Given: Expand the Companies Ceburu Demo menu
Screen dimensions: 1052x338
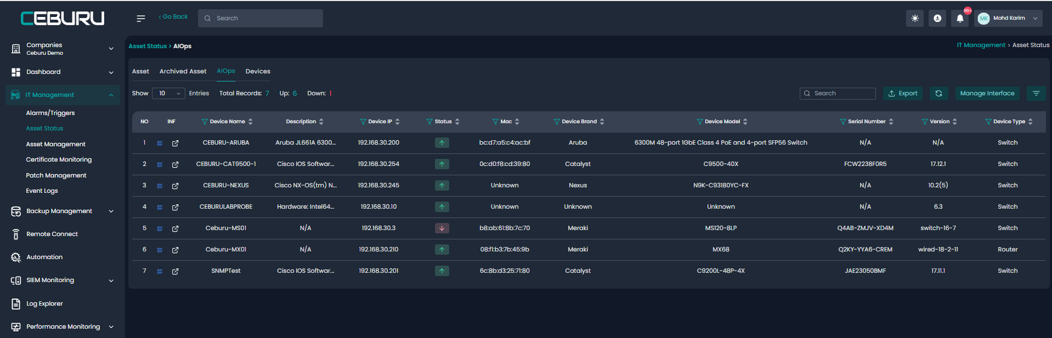Looking at the screenshot, I should pyautogui.click(x=63, y=49).
